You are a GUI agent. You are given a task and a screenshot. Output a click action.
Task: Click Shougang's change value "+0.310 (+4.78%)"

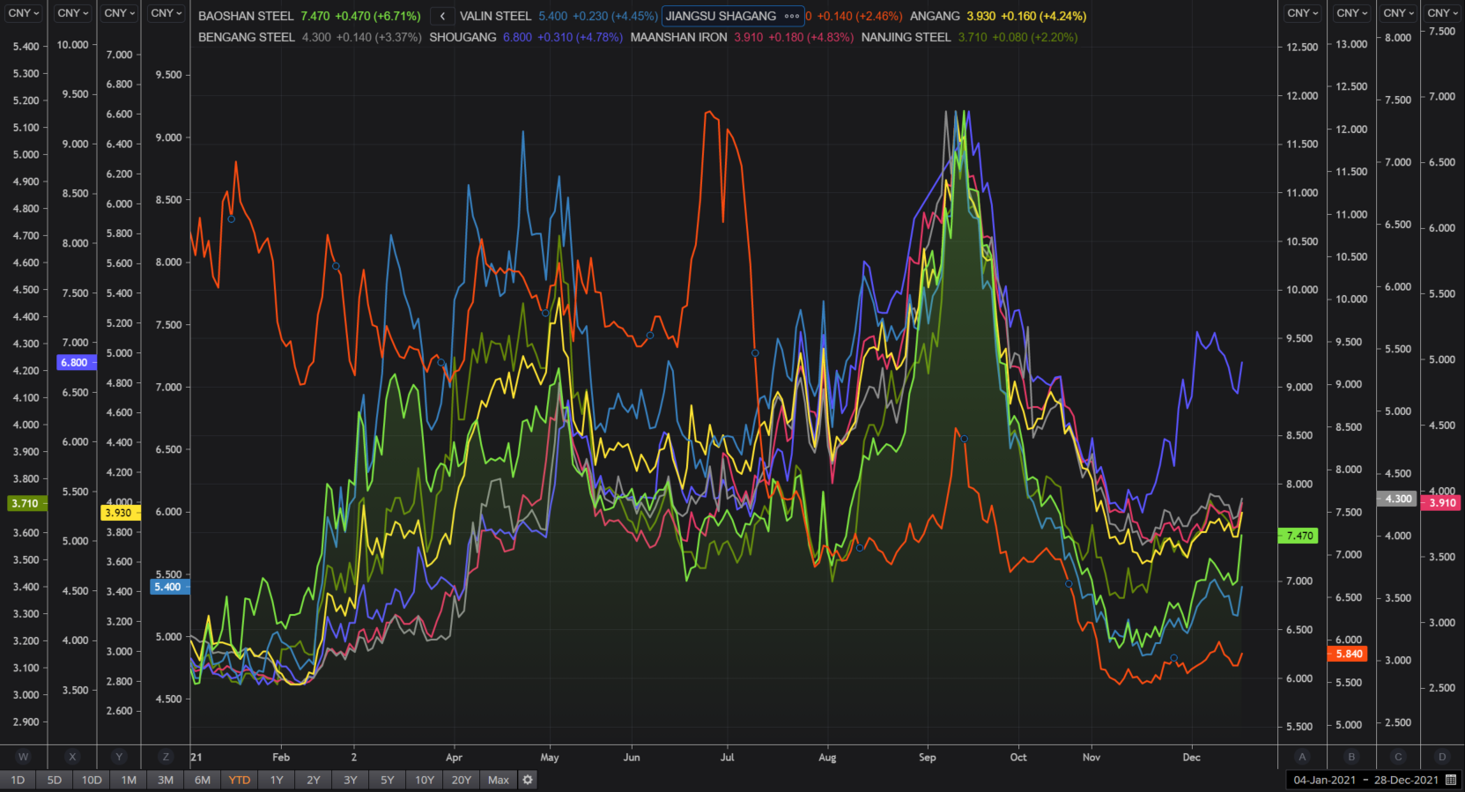tap(581, 37)
